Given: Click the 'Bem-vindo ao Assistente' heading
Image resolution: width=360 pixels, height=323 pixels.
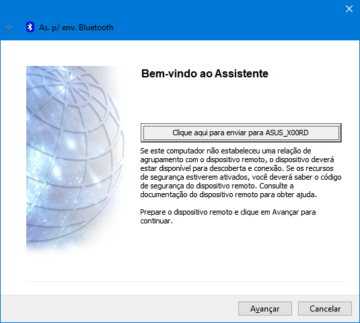Looking at the screenshot, I should click(x=205, y=74).
